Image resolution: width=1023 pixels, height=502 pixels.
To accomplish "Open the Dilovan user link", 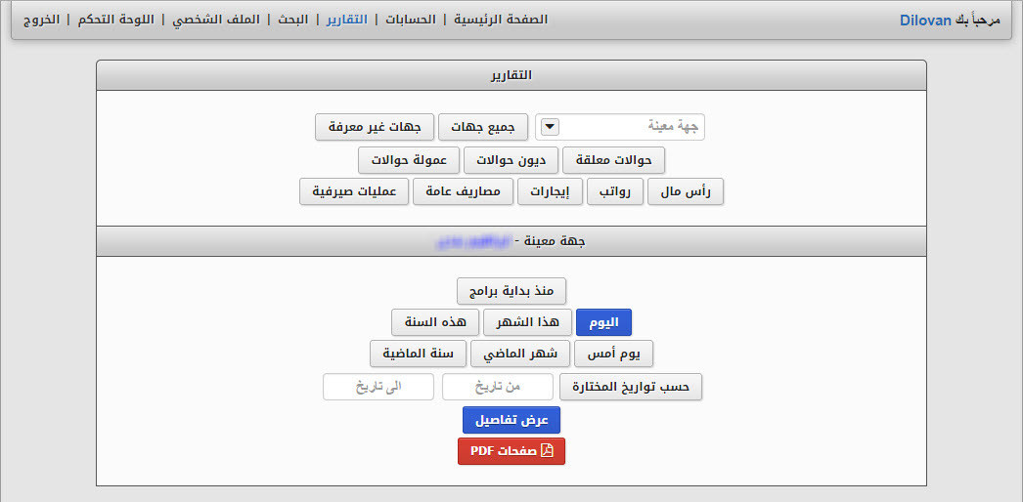I will coord(925,21).
